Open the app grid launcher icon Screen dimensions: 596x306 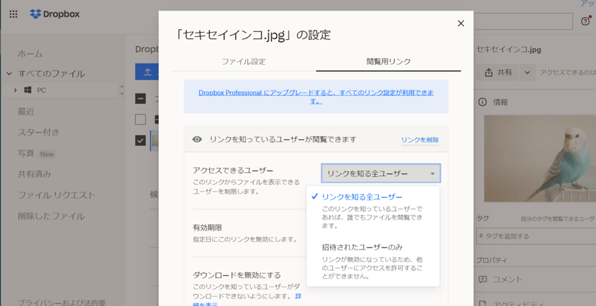13,15
